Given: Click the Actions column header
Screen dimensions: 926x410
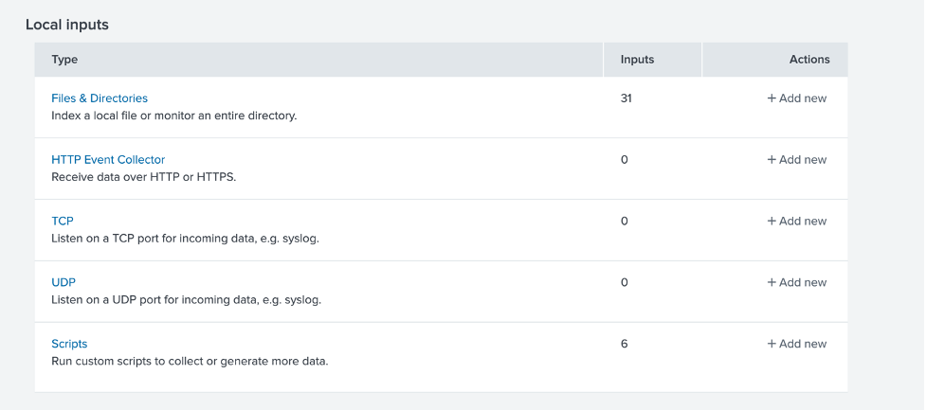Looking at the screenshot, I should coord(809,60).
